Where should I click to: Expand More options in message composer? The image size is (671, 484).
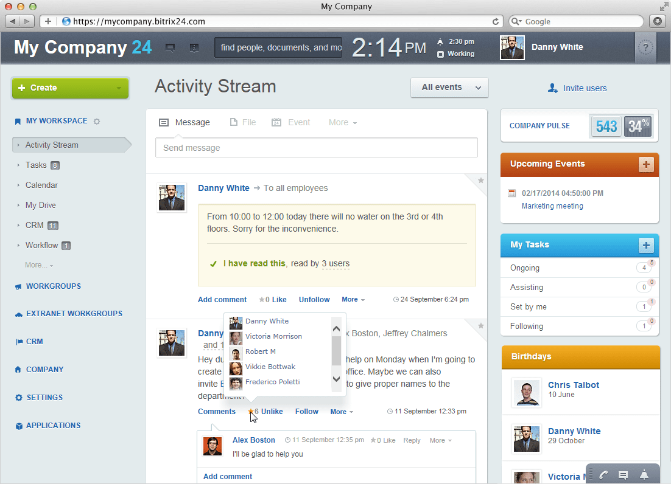342,123
